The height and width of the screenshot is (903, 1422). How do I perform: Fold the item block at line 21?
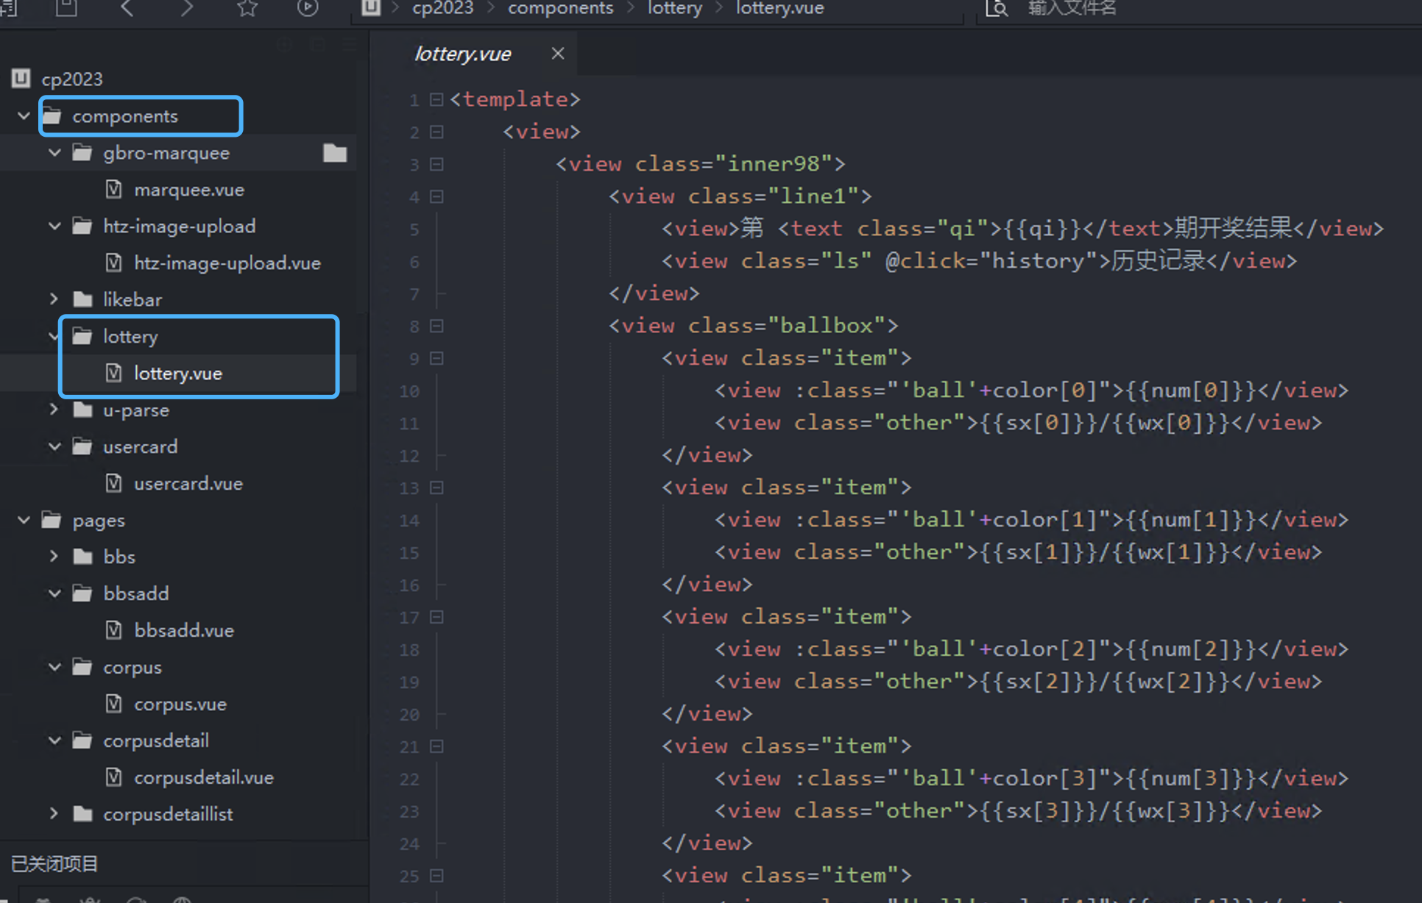tap(436, 746)
